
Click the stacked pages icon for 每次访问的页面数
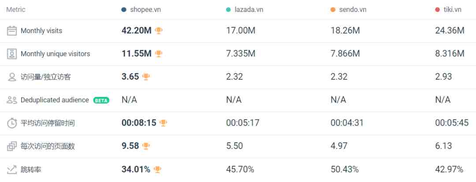click(x=12, y=146)
